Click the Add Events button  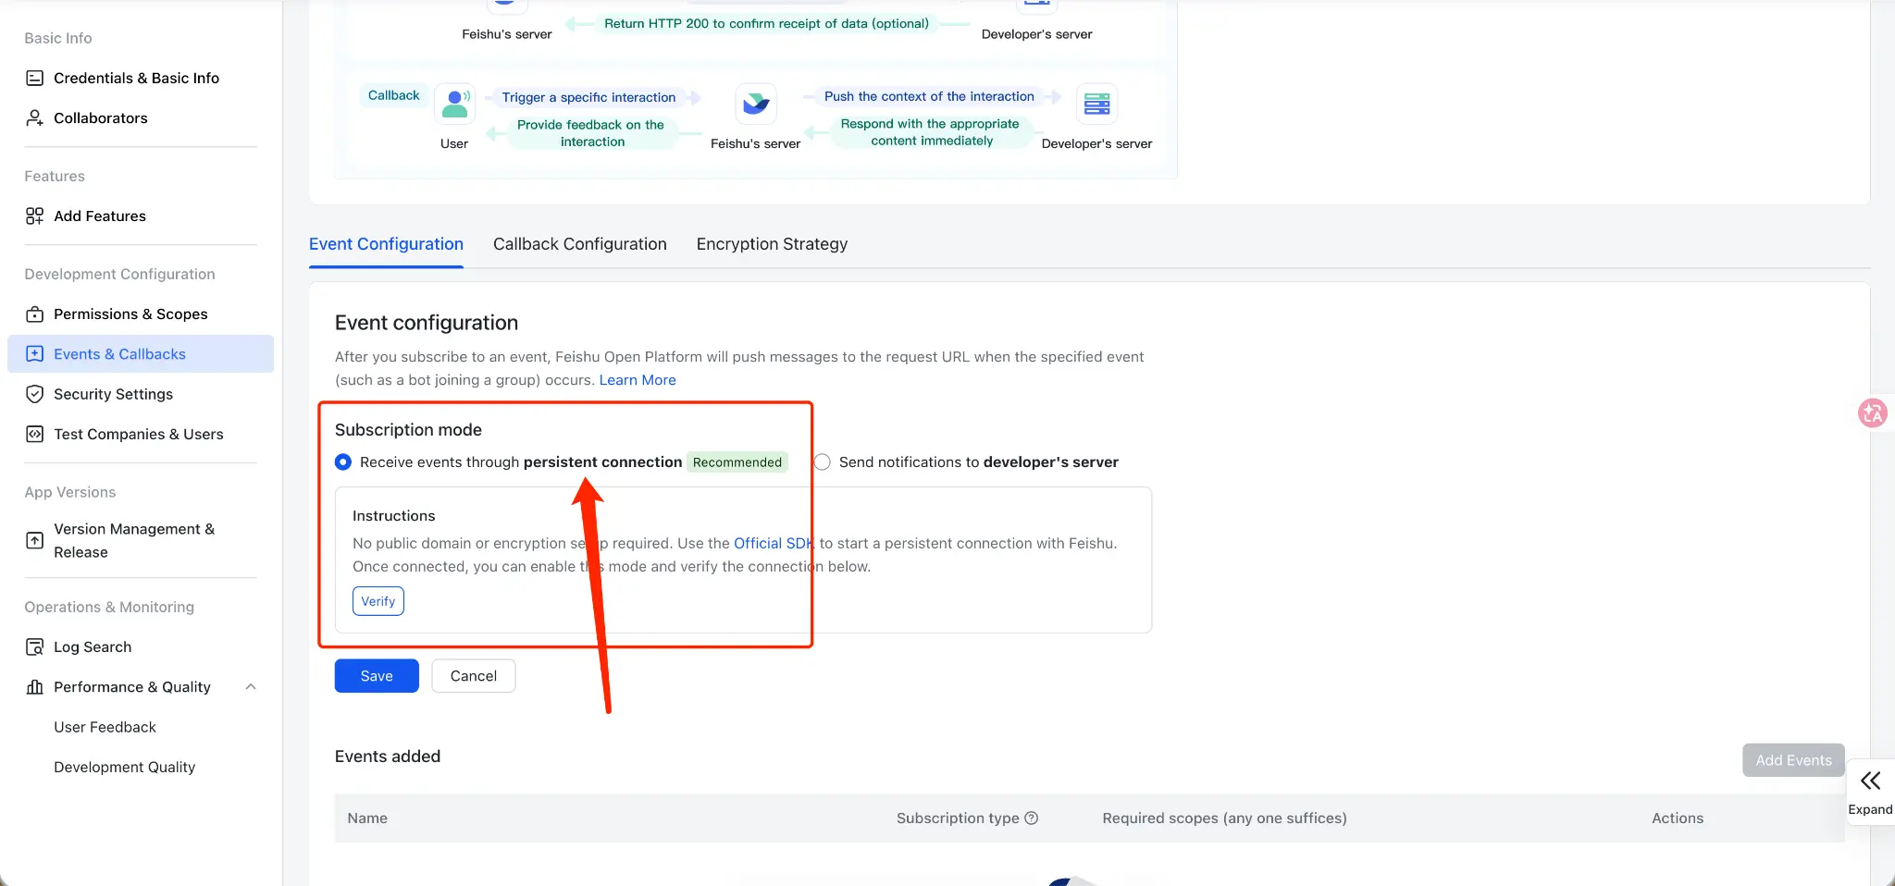point(1793,760)
